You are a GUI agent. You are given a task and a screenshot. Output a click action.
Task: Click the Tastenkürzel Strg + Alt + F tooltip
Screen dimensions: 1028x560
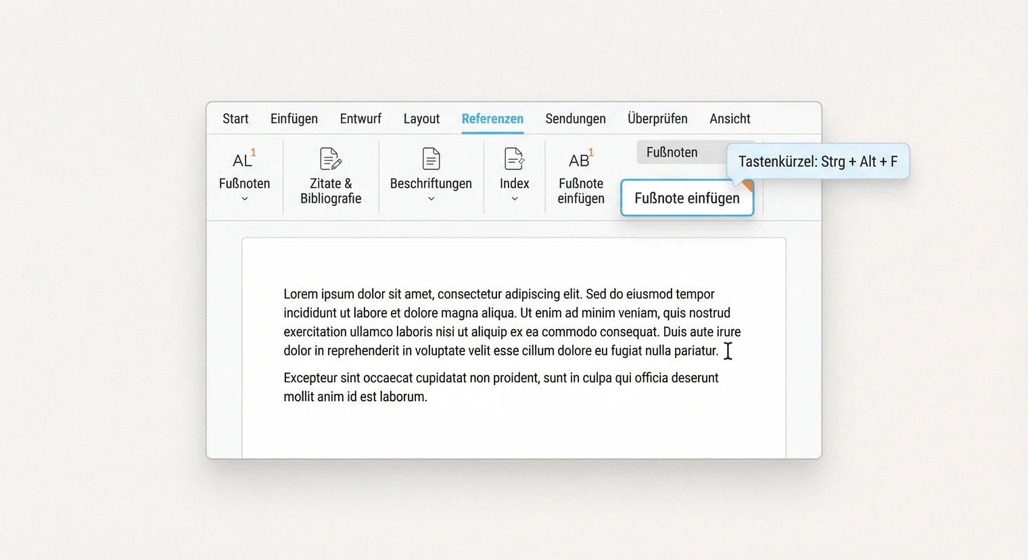[x=817, y=161]
